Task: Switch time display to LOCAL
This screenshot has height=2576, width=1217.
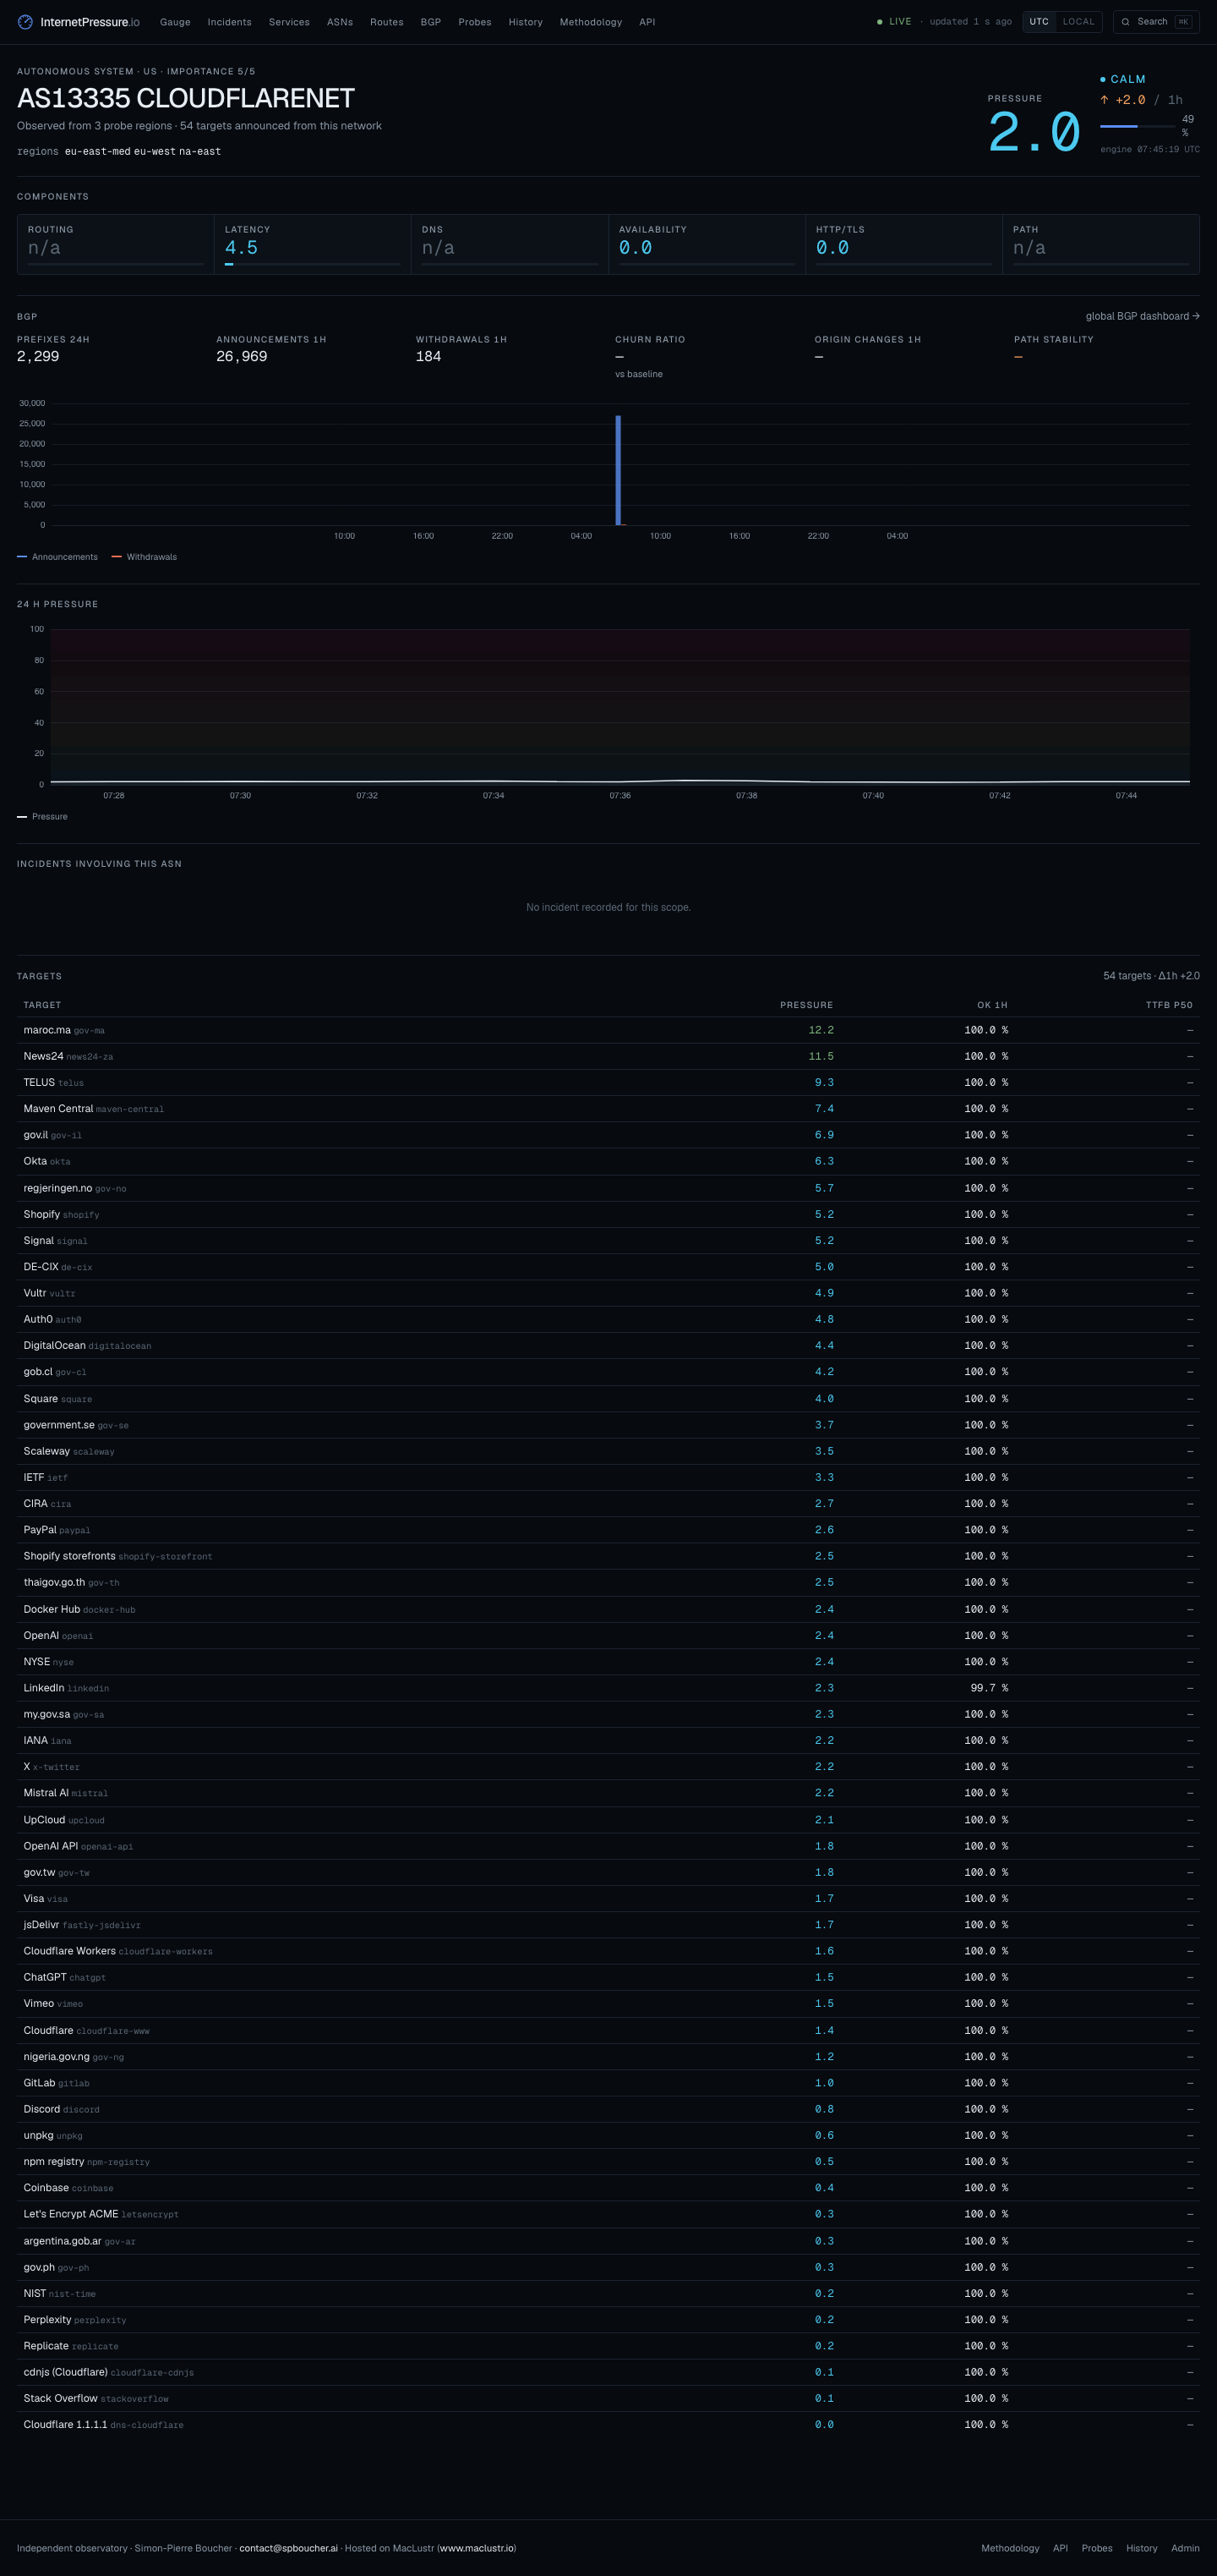Action: (1078, 22)
